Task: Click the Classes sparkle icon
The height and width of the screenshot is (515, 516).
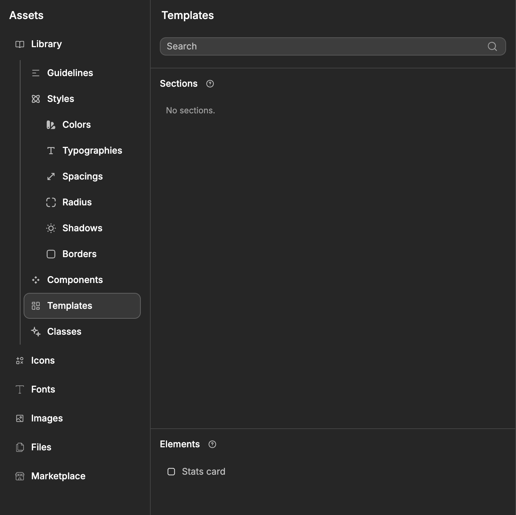Action: click(x=36, y=332)
